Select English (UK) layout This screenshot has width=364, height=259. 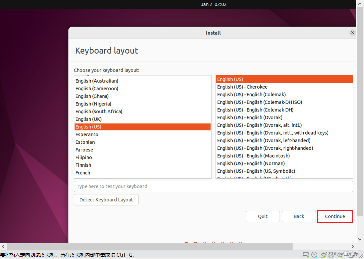coord(142,119)
